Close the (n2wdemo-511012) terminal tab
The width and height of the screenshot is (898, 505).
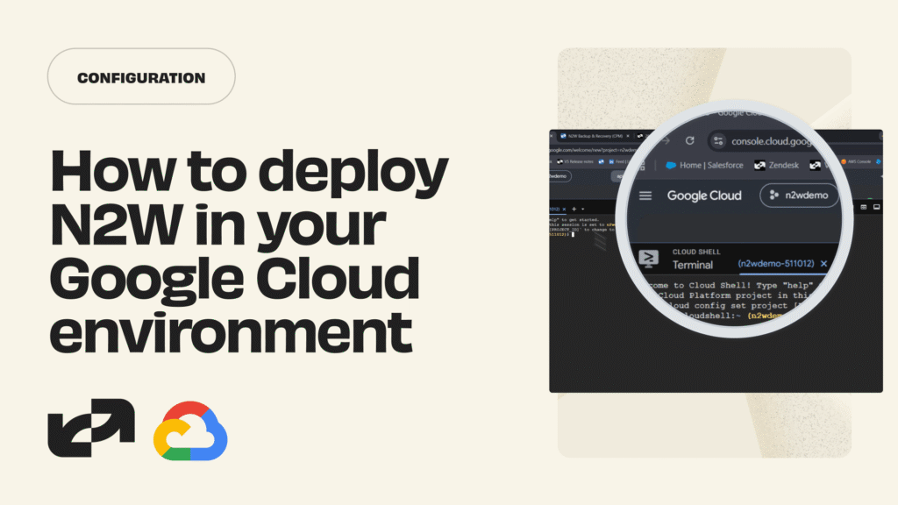coord(823,264)
